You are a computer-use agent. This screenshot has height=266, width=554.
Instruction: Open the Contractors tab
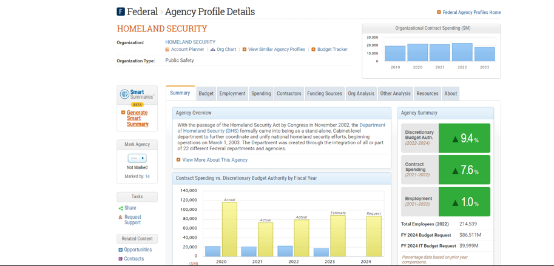tap(289, 93)
